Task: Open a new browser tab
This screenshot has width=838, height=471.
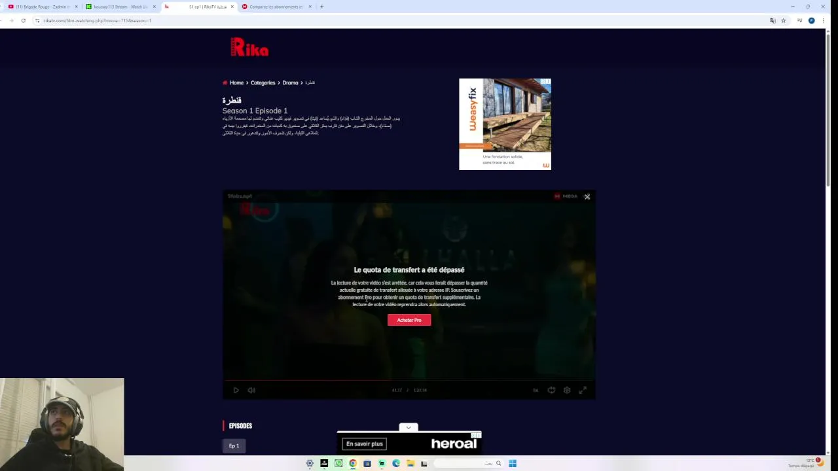Action: pos(321,7)
